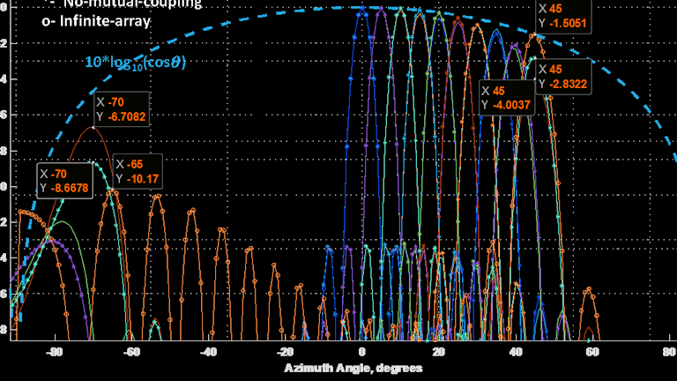This screenshot has height=381, width=677.
Task: Select data tip with Y -2.8322
Action: [x=564, y=77]
